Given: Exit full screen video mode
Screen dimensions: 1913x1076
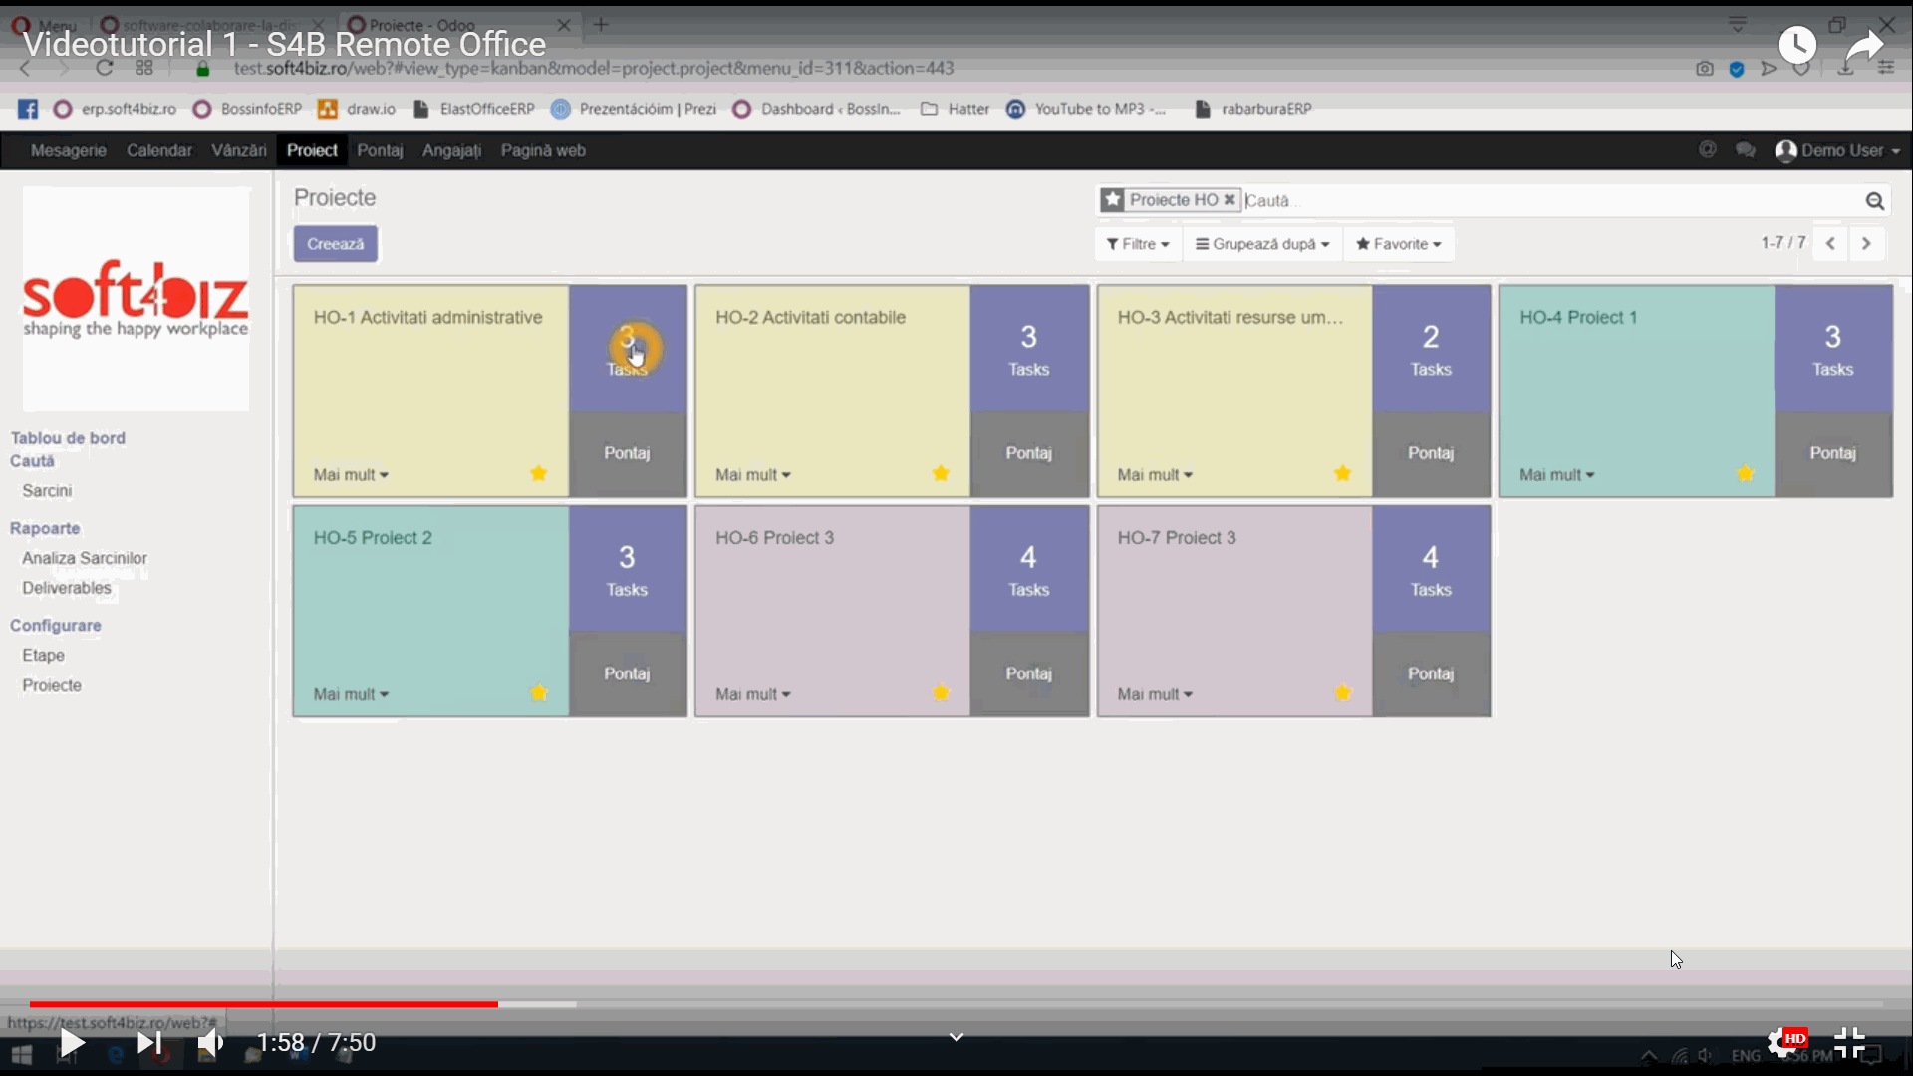Looking at the screenshot, I should [1849, 1043].
